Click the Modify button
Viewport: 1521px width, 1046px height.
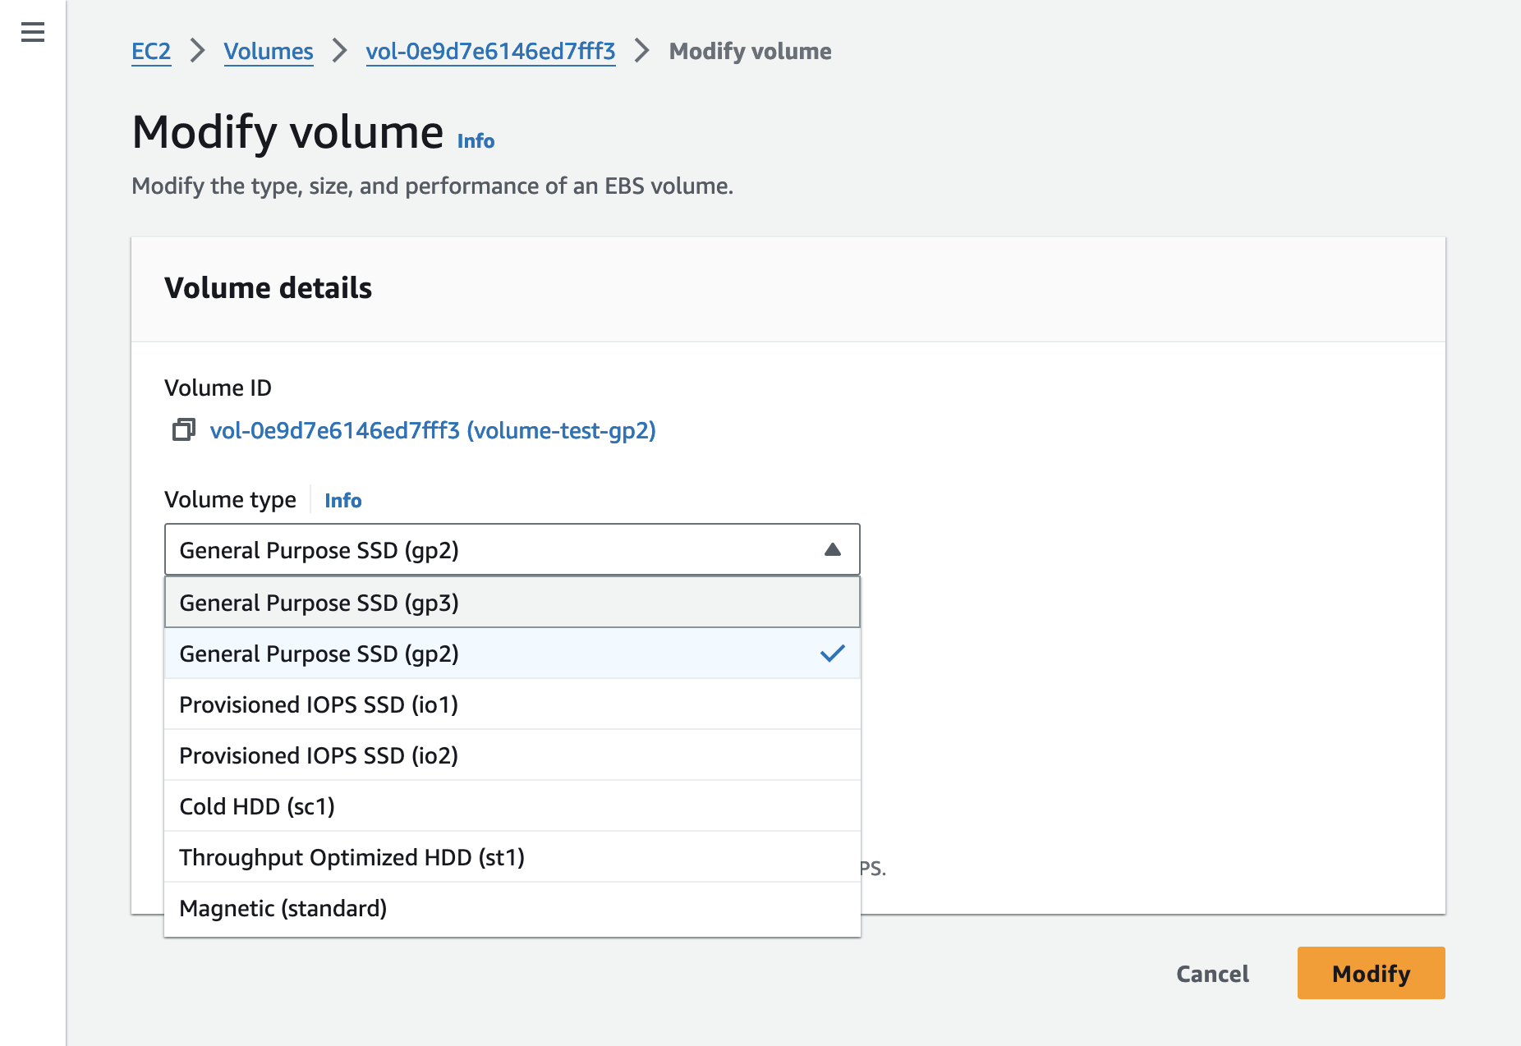click(1369, 973)
